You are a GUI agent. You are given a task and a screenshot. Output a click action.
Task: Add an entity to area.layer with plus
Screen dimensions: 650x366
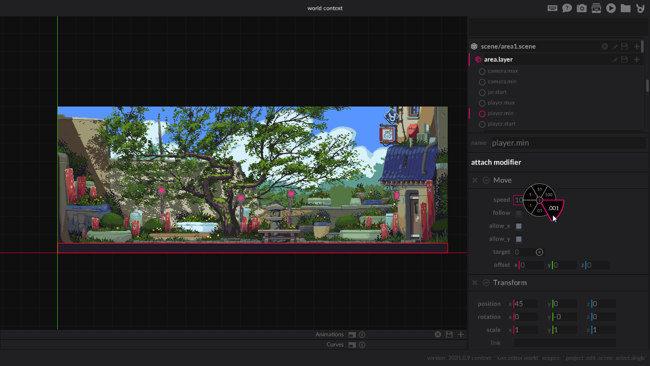(637, 59)
